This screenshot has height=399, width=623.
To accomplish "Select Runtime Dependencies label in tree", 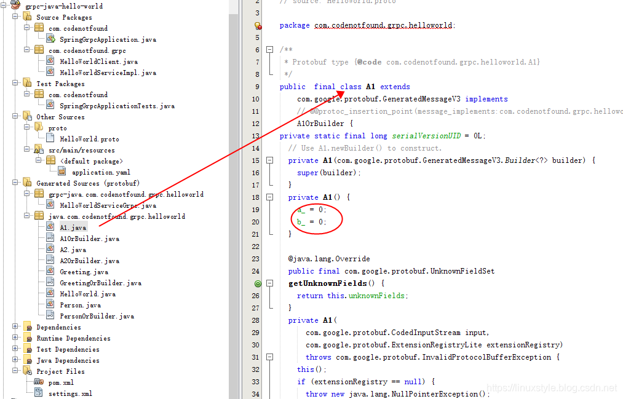I will point(74,338).
